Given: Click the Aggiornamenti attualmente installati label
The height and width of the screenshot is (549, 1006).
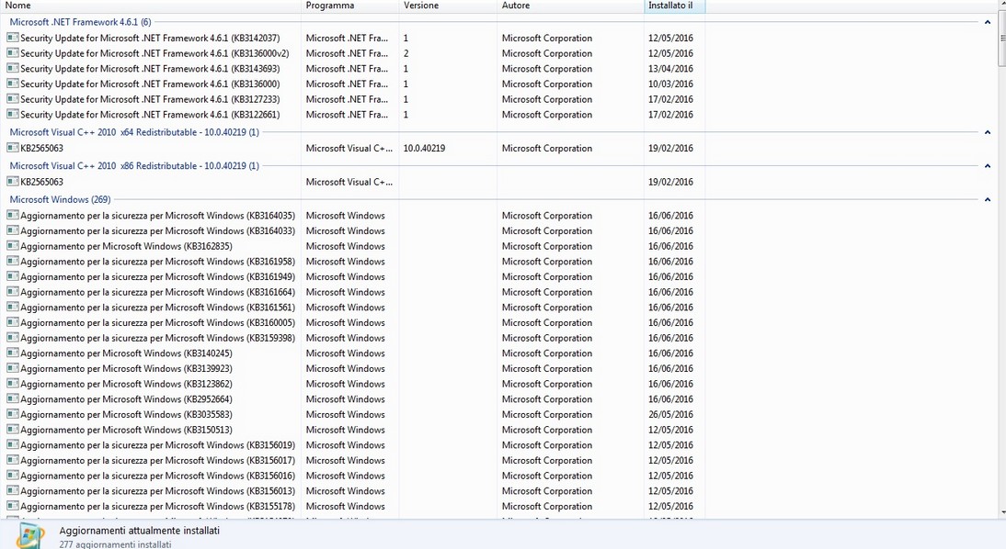Looking at the screenshot, I should (x=139, y=531).
